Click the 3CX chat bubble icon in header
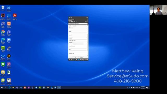The height and width of the screenshot is (94, 167). click(73, 22)
